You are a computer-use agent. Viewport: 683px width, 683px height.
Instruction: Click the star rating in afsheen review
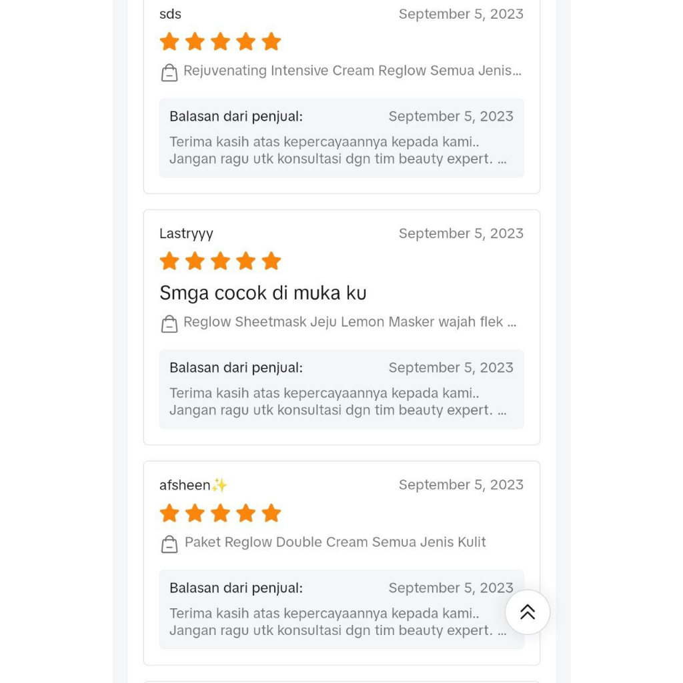(x=220, y=514)
